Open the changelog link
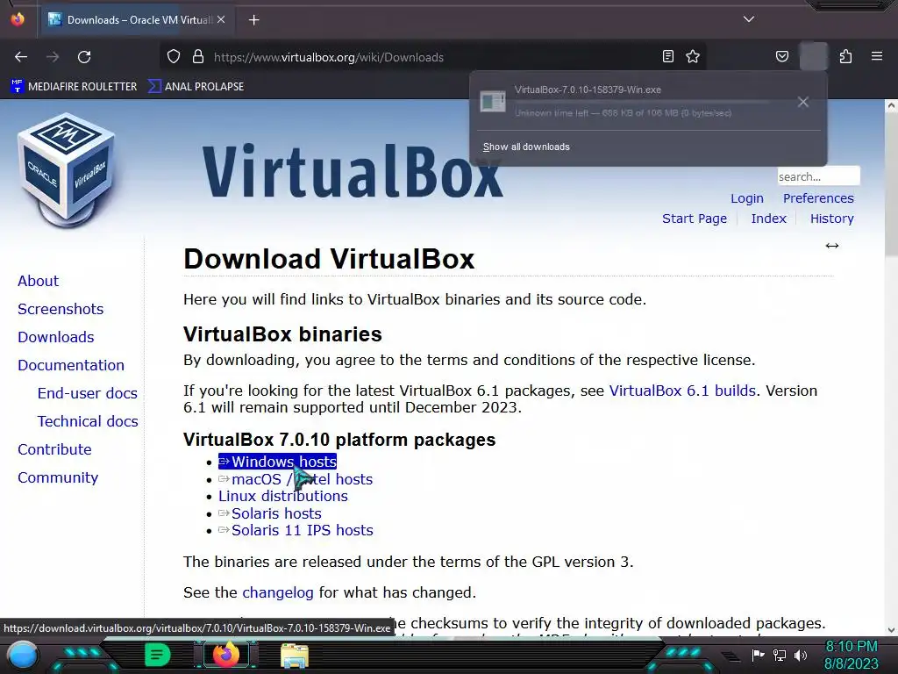The image size is (898, 674). coord(278,592)
